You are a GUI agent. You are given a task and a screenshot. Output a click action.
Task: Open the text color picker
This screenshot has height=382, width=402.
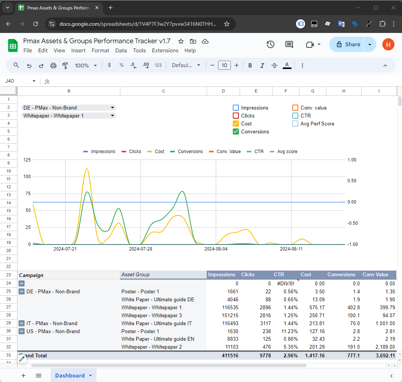[287, 65]
